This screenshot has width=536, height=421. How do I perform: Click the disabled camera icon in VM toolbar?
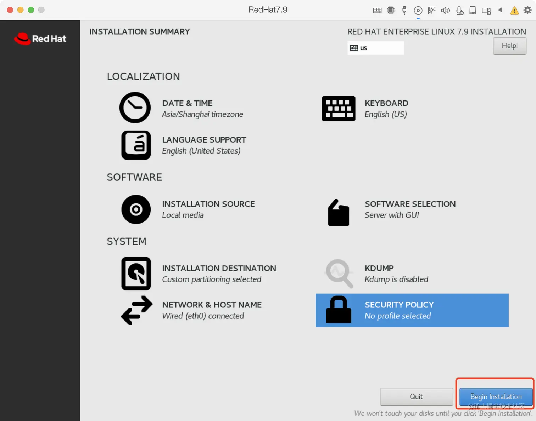pyautogui.click(x=486, y=11)
